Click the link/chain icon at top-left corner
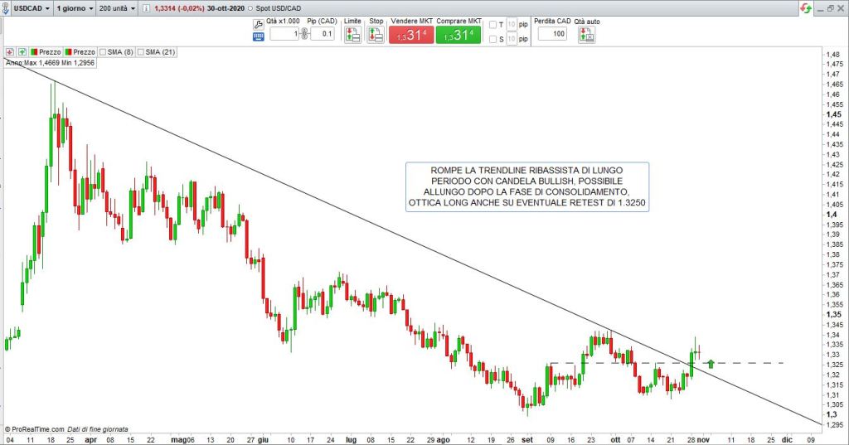Viewport: 849px width, 445px height. click(x=6, y=8)
